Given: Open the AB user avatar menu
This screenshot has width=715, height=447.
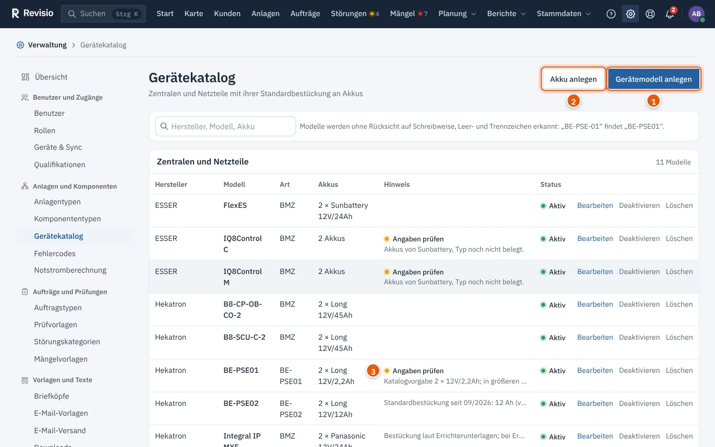Looking at the screenshot, I should 696,14.
